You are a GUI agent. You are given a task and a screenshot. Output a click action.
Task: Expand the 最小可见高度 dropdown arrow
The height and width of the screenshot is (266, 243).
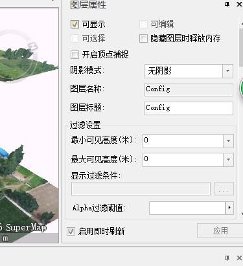228,141
